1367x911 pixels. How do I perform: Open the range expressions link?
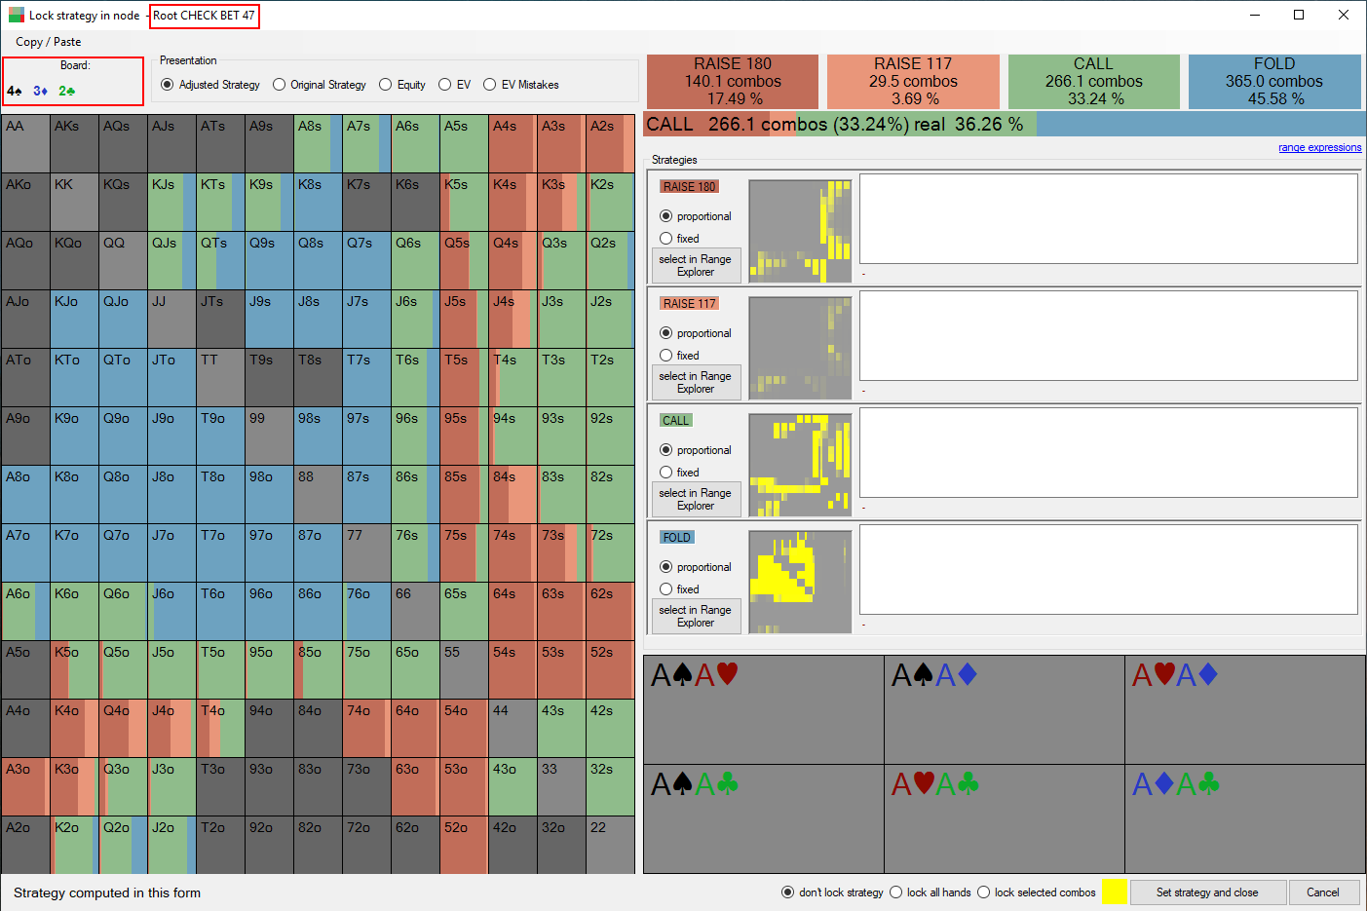click(1319, 148)
